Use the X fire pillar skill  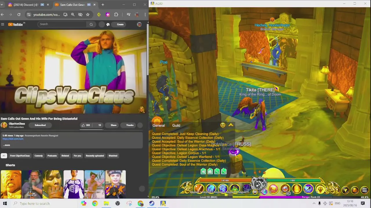[x=297, y=189]
